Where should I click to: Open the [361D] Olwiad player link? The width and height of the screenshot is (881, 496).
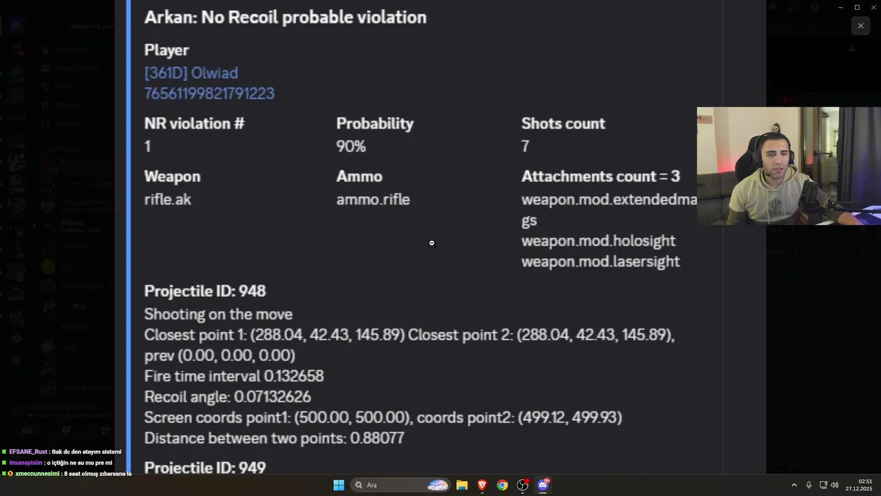[x=191, y=73]
